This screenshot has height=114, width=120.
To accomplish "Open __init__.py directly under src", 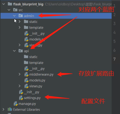I will tap(32, 92).
